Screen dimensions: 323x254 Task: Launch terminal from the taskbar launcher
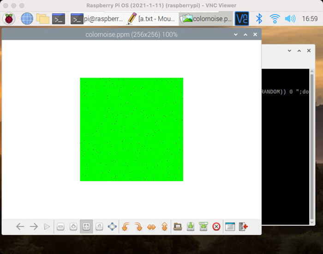(59, 19)
